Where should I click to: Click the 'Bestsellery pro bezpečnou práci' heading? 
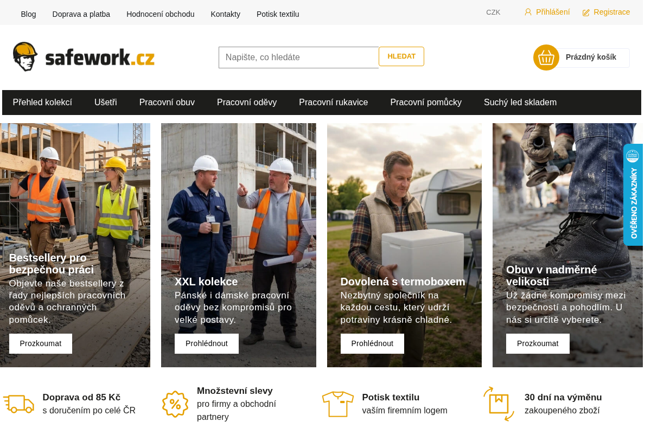[x=52, y=264]
